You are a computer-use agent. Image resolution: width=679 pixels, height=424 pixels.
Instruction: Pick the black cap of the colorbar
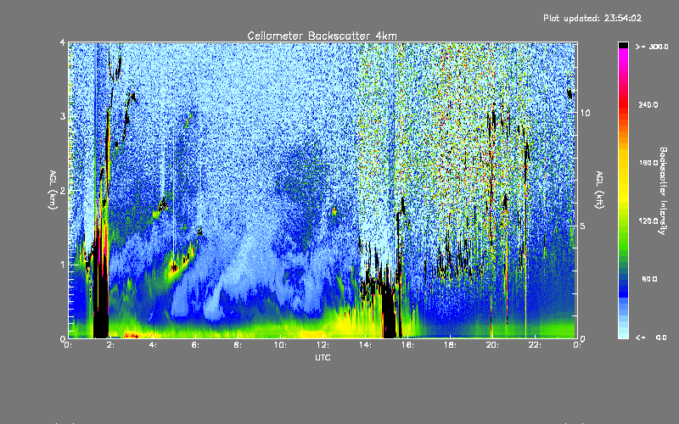tap(623, 45)
